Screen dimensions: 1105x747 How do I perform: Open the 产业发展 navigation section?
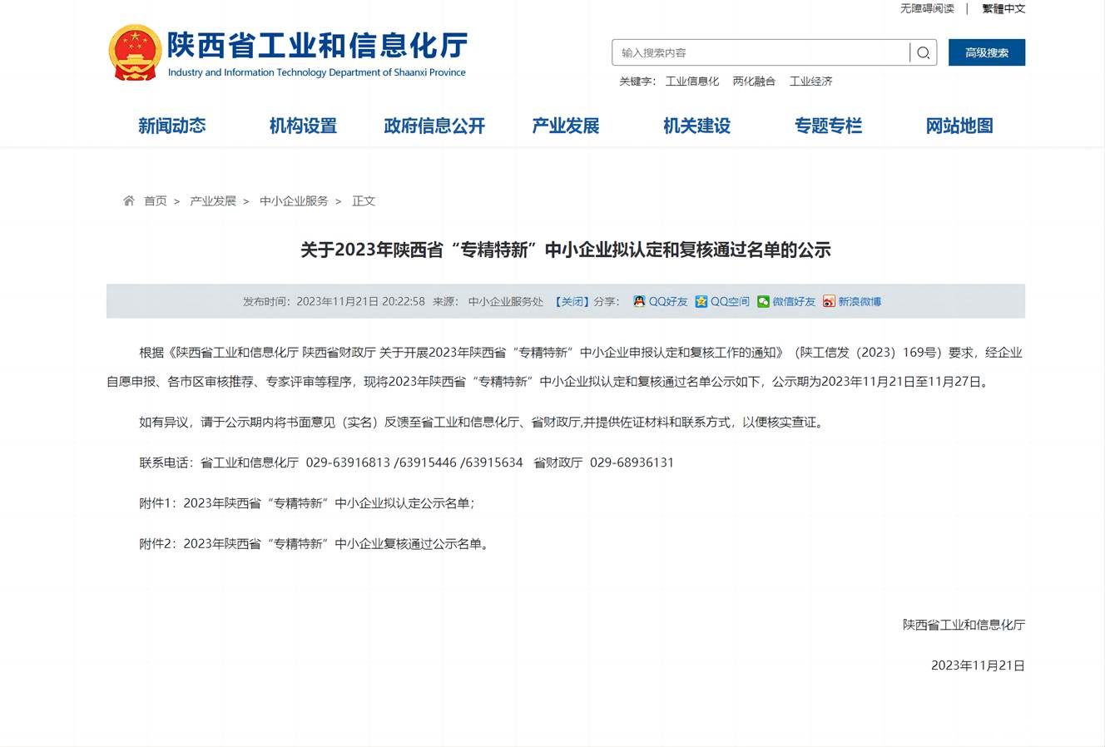point(565,126)
